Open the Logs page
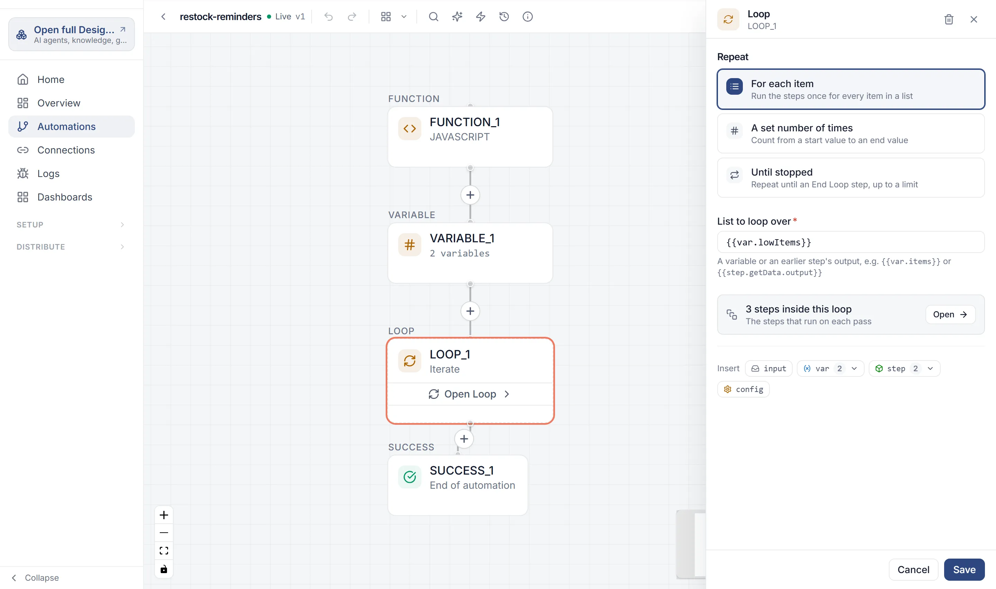This screenshot has height=589, width=996. click(72, 174)
